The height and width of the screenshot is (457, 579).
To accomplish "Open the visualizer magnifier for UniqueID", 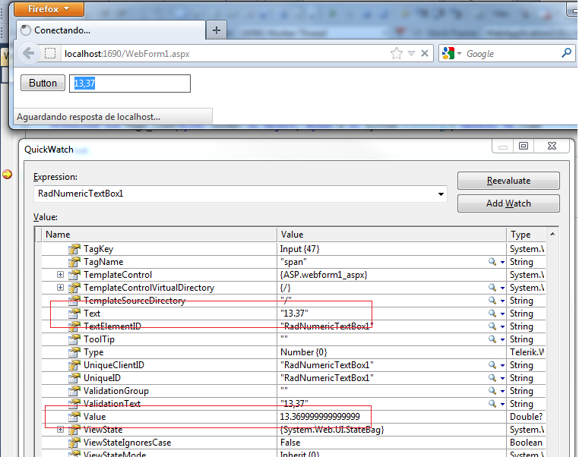I will (x=492, y=378).
